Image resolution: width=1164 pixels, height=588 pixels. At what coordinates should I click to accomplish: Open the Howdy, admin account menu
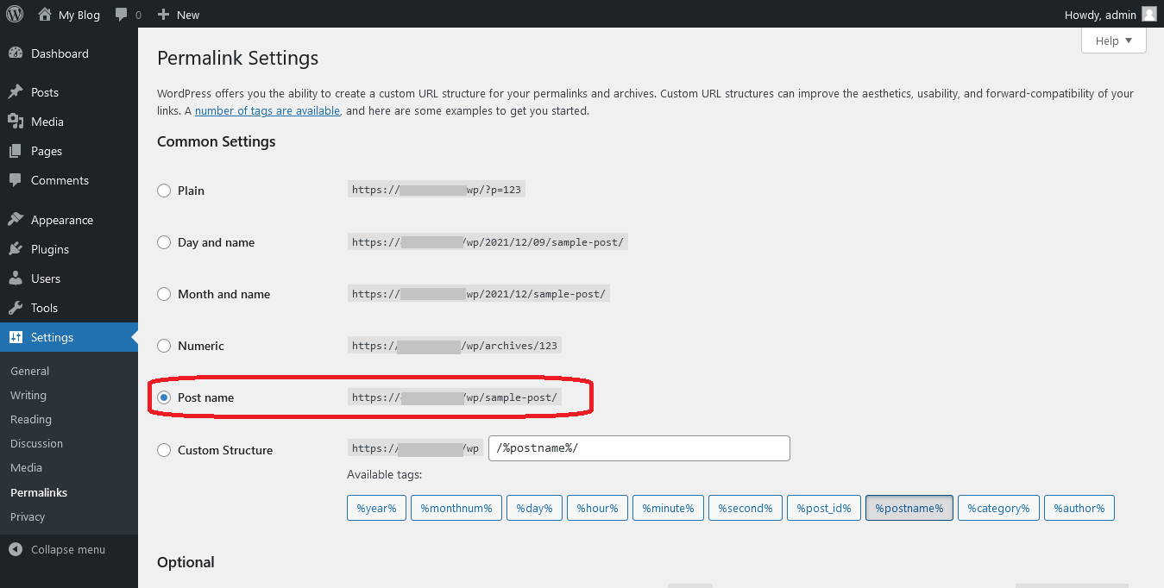click(x=1111, y=15)
